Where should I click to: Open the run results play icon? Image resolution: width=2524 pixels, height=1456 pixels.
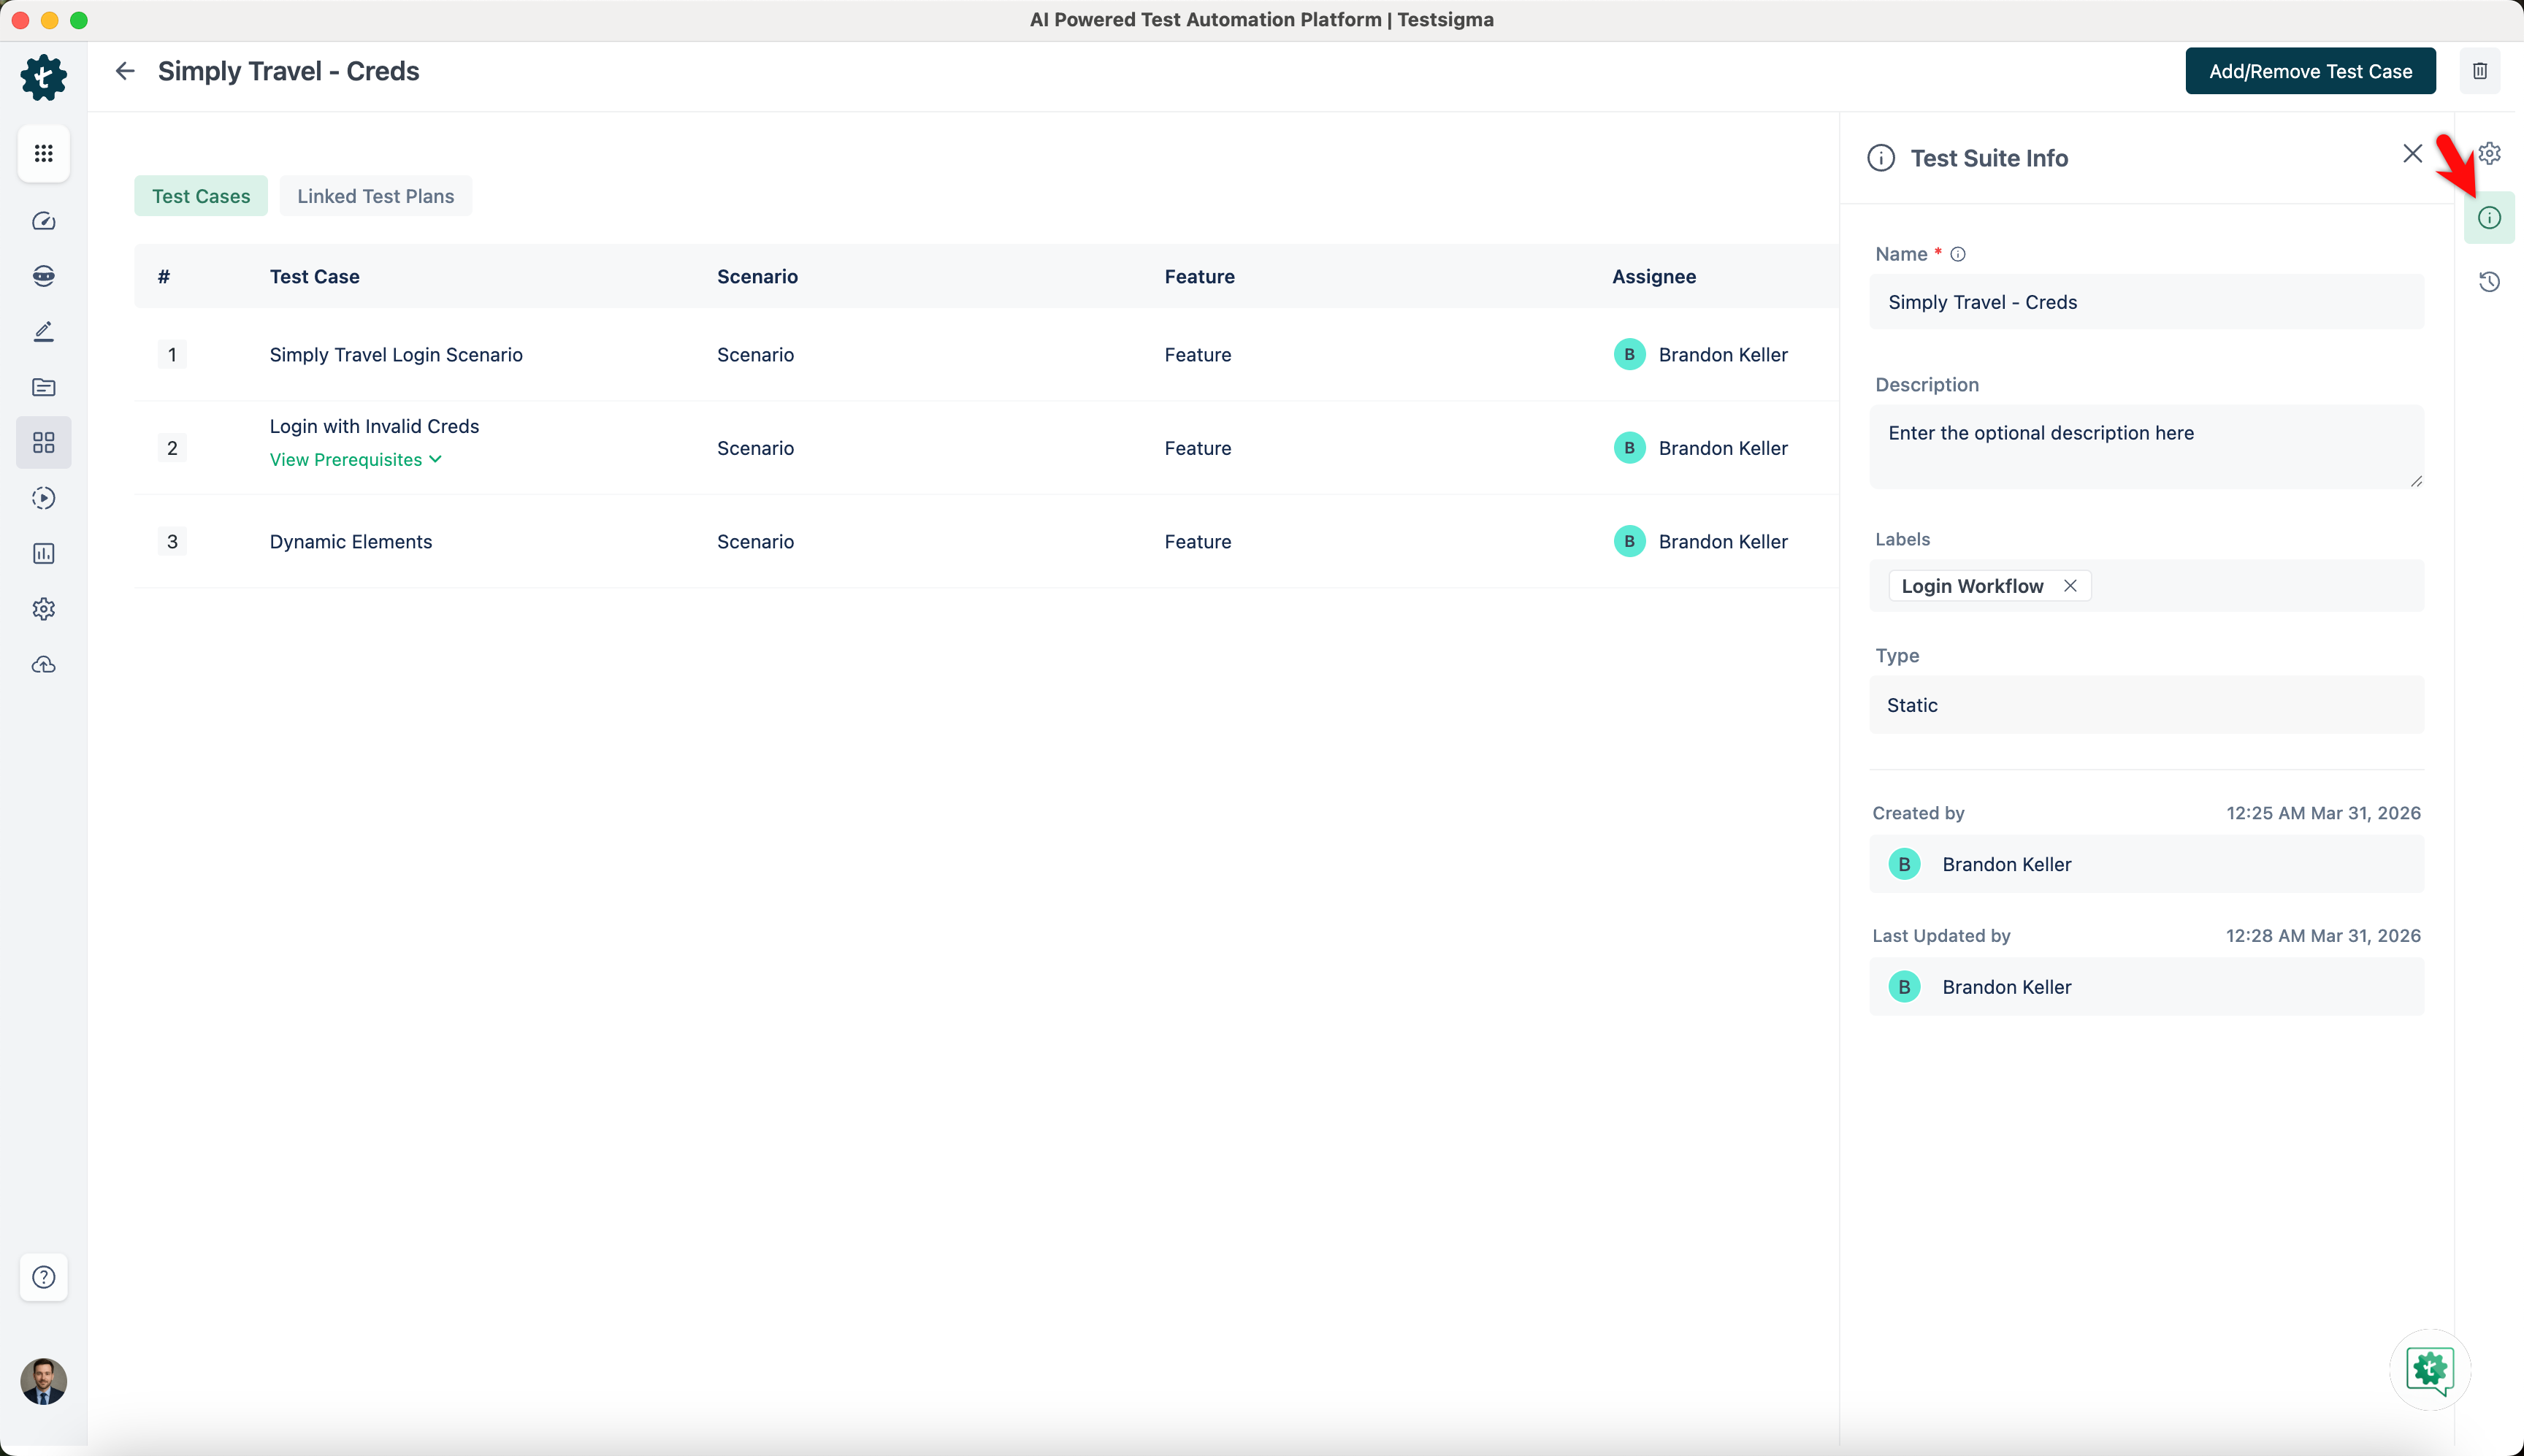(x=43, y=498)
